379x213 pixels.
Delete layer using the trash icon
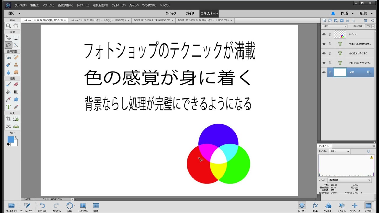click(x=366, y=20)
